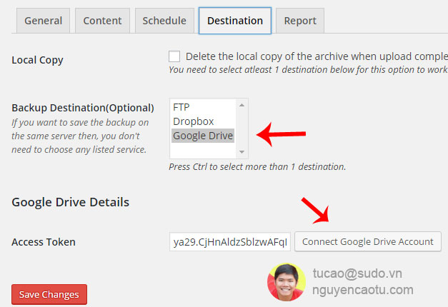Click the Google Drive Details heading
The height and width of the screenshot is (307, 448).
click(x=70, y=202)
